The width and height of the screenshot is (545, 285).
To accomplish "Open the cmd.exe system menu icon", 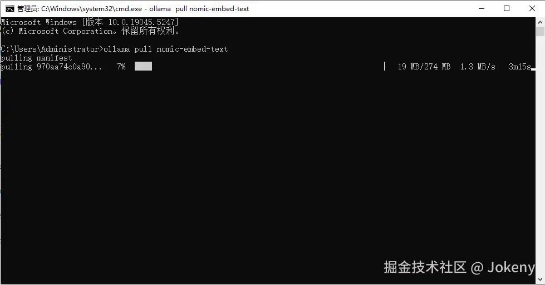I will pos(9,9).
